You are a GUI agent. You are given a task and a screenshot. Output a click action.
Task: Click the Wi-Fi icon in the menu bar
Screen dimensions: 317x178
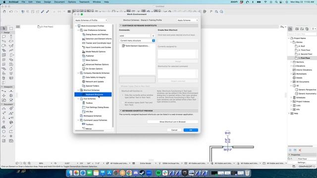coord(265,2)
